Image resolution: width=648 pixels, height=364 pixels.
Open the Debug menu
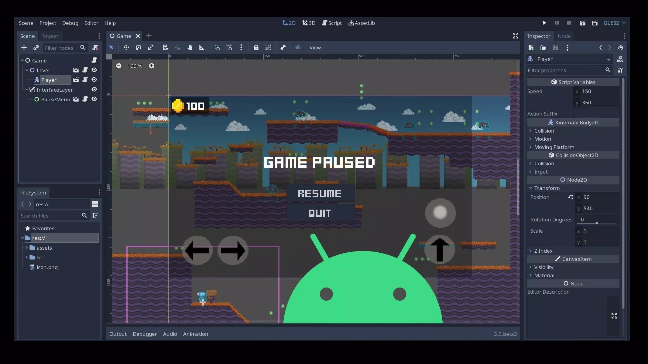70,23
